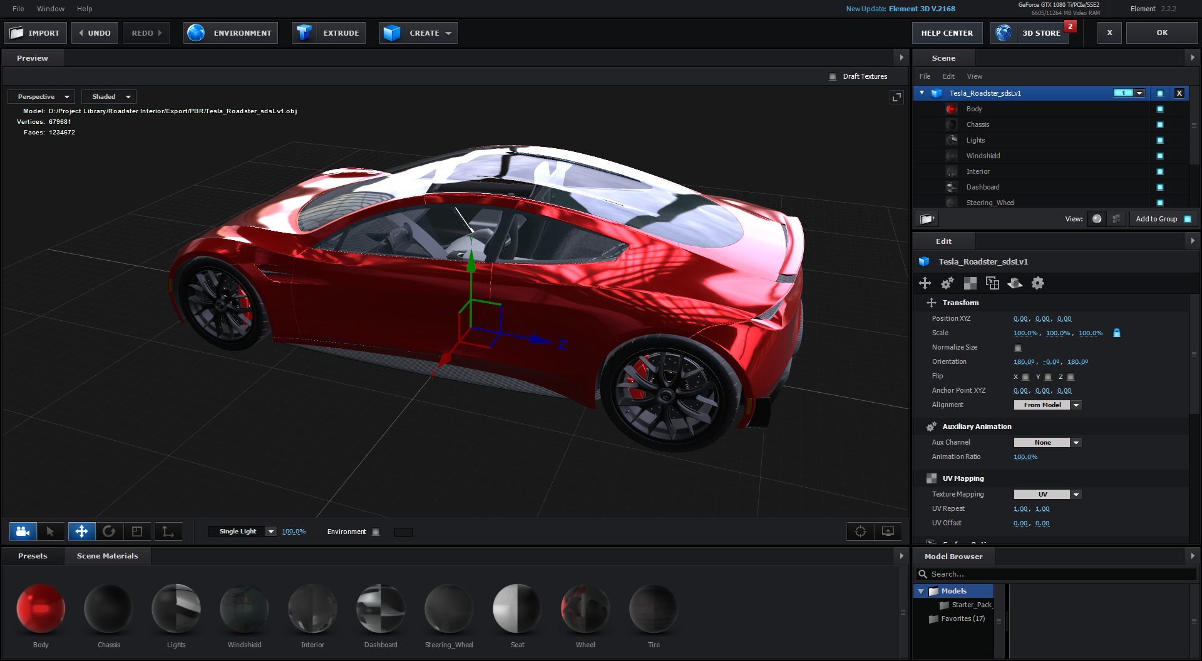Image resolution: width=1202 pixels, height=661 pixels.
Task: Click the create new group folder icon
Action: pos(927,219)
